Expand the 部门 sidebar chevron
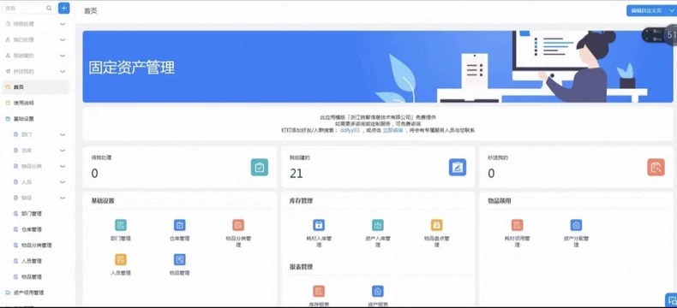Viewport: 677px width, 308px height. pos(63,134)
